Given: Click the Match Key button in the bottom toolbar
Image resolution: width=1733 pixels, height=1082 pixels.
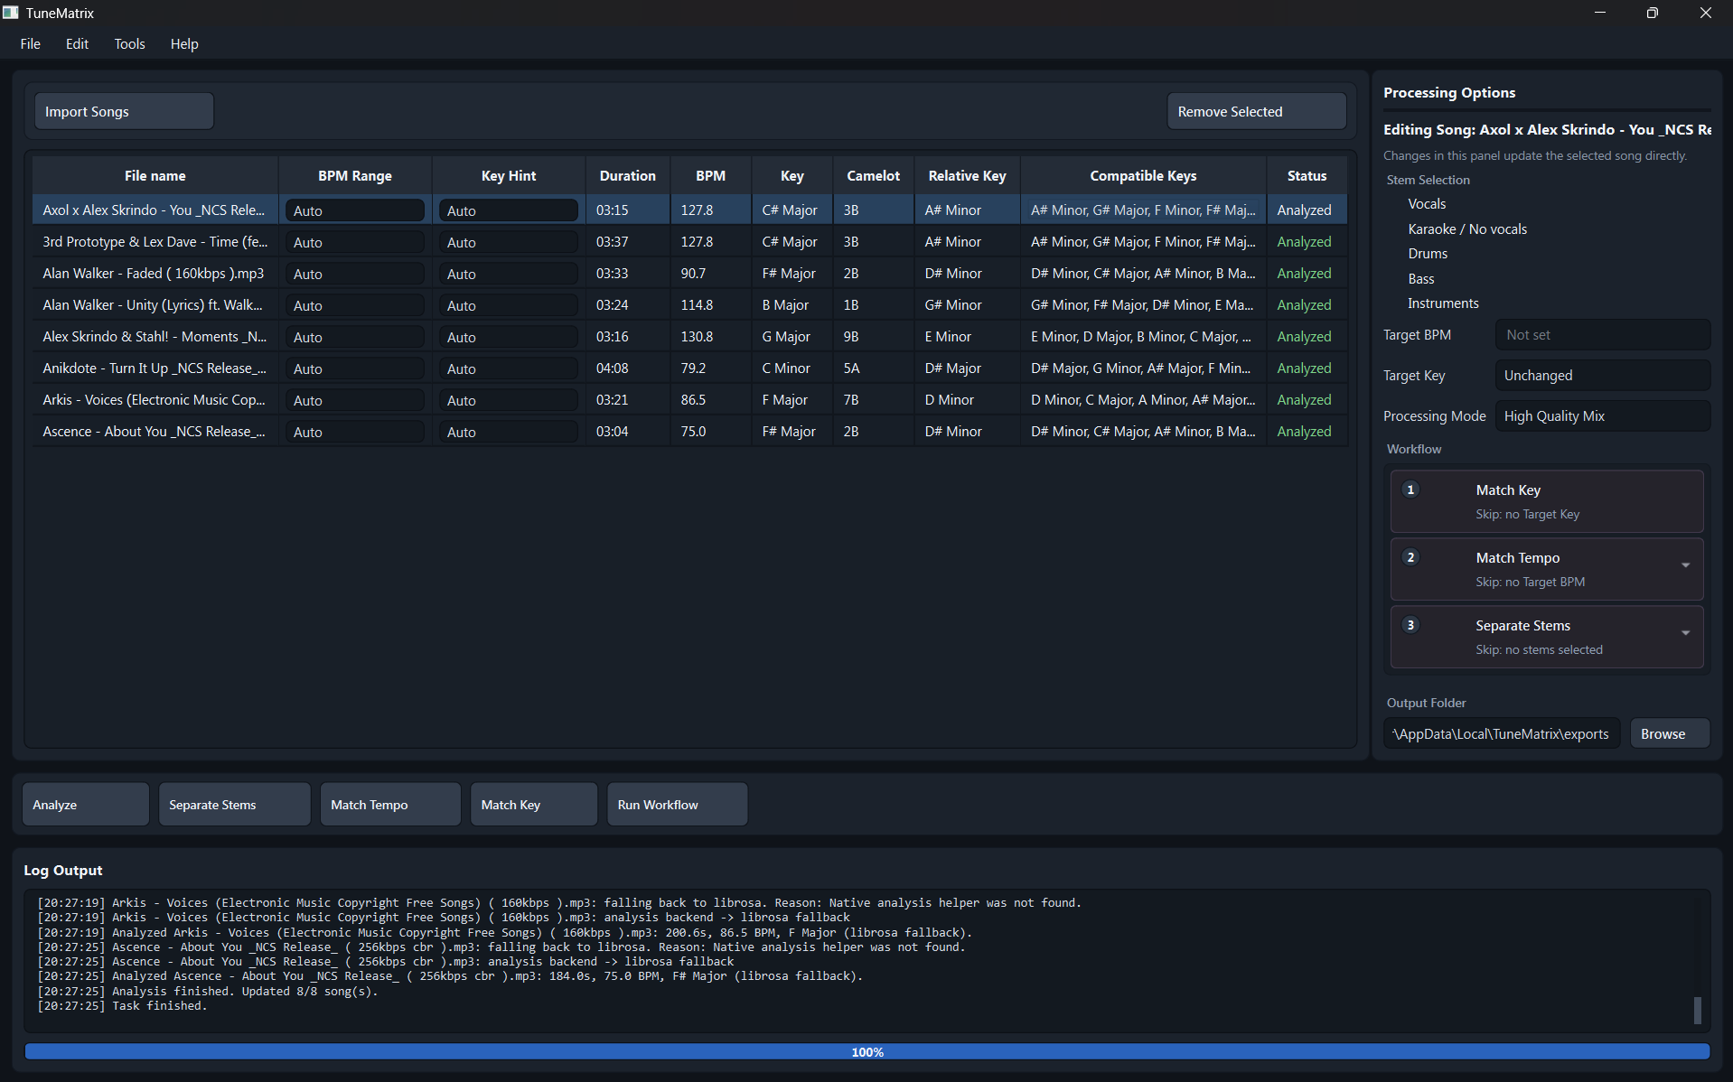Looking at the screenshot, I should click(x=534, y=804).
